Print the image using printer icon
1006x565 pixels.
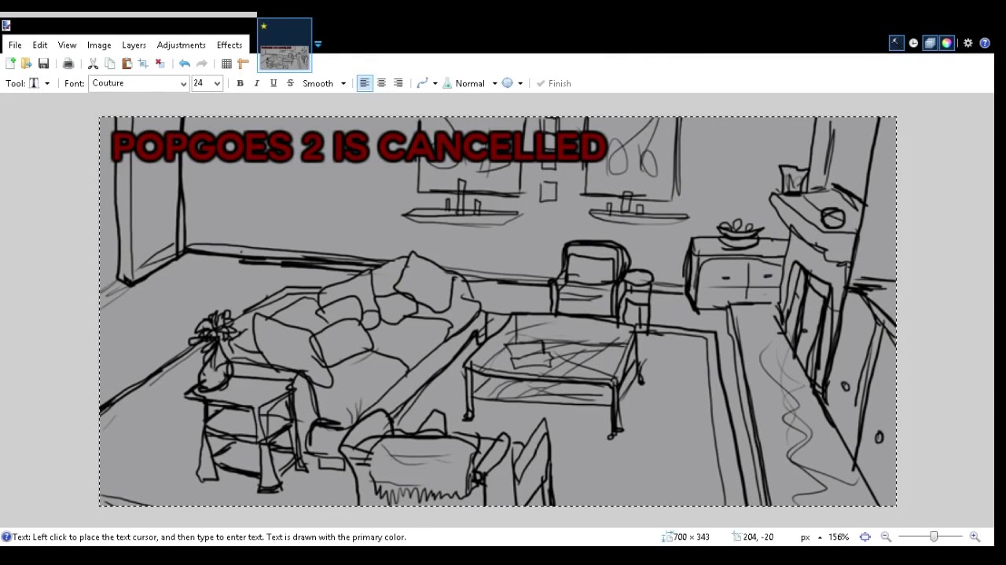(68, 64)
